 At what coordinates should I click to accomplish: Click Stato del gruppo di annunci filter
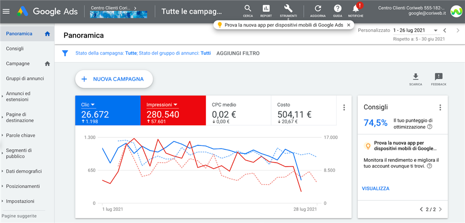(175, 53)
